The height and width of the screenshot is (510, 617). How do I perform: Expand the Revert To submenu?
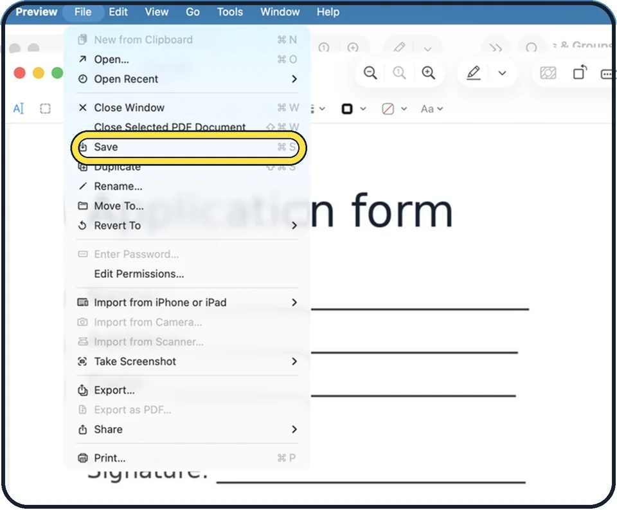tap(187, 226)
